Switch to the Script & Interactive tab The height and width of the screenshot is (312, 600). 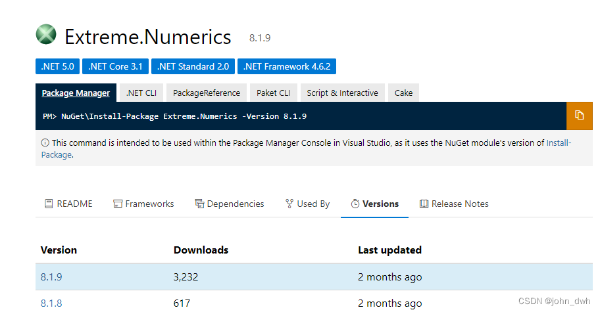point(342,93)
